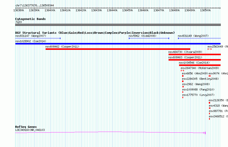Click the 136450k ruler tick label
The image size is (228, 147).
tap(128, 10)
